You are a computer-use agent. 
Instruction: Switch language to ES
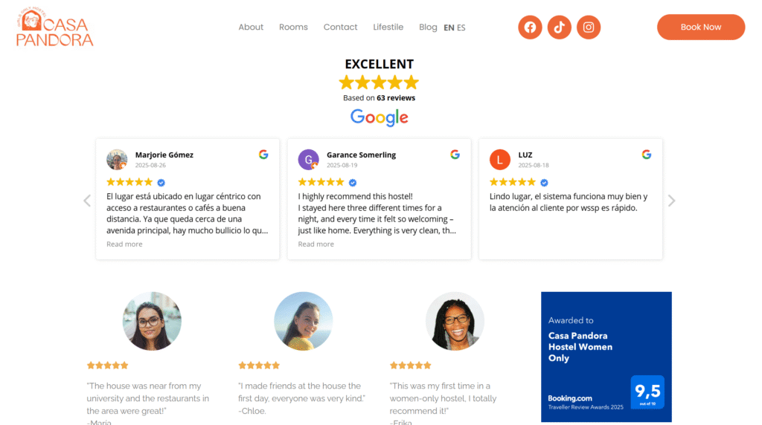pos(461,27)
